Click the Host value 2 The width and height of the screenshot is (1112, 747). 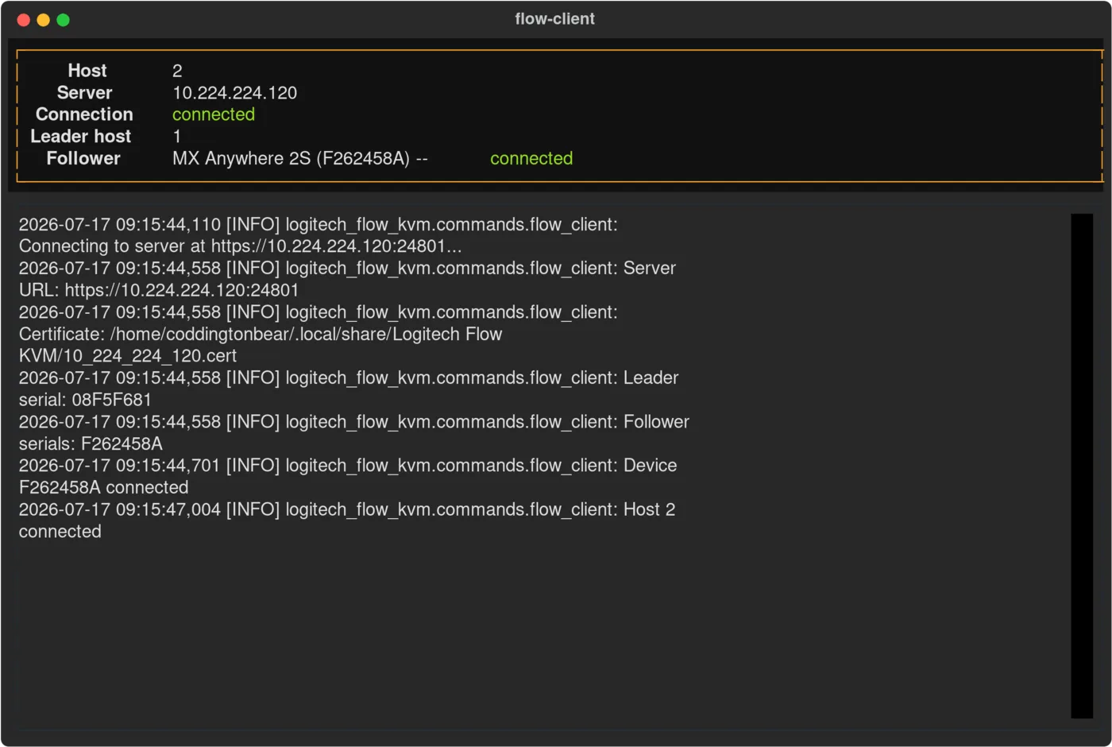(x=177, y=71)
